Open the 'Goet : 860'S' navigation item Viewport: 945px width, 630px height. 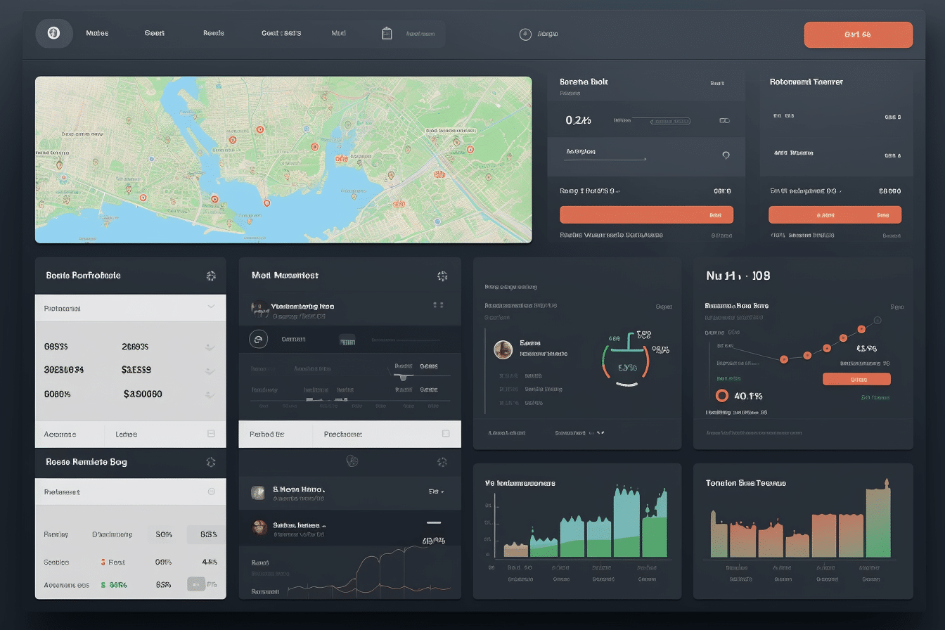point(281,33)
